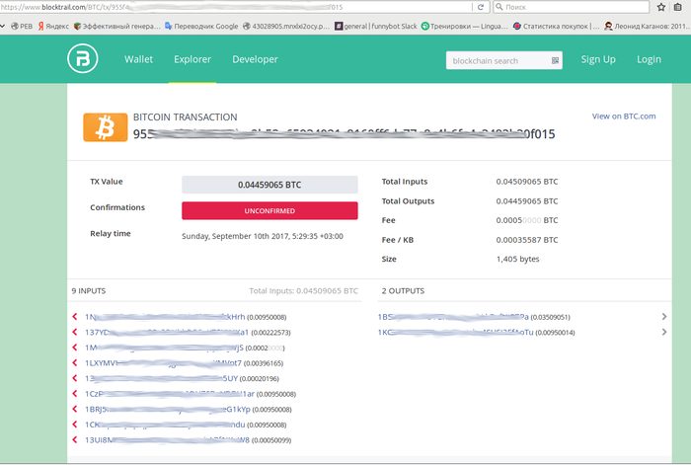Open View on BTC.com link
Image resolution: width=691 pixels, height=465 pixels.
pos(624,116)
